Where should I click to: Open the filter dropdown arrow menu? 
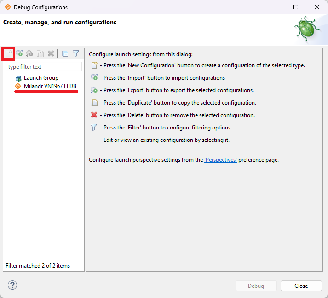point(83,53)
